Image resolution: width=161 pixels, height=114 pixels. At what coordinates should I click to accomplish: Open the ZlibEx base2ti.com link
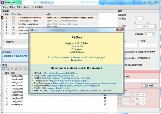[56, 88]
